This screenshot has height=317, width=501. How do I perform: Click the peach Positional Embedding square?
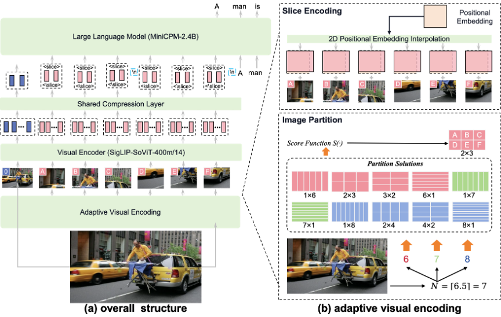435,16
